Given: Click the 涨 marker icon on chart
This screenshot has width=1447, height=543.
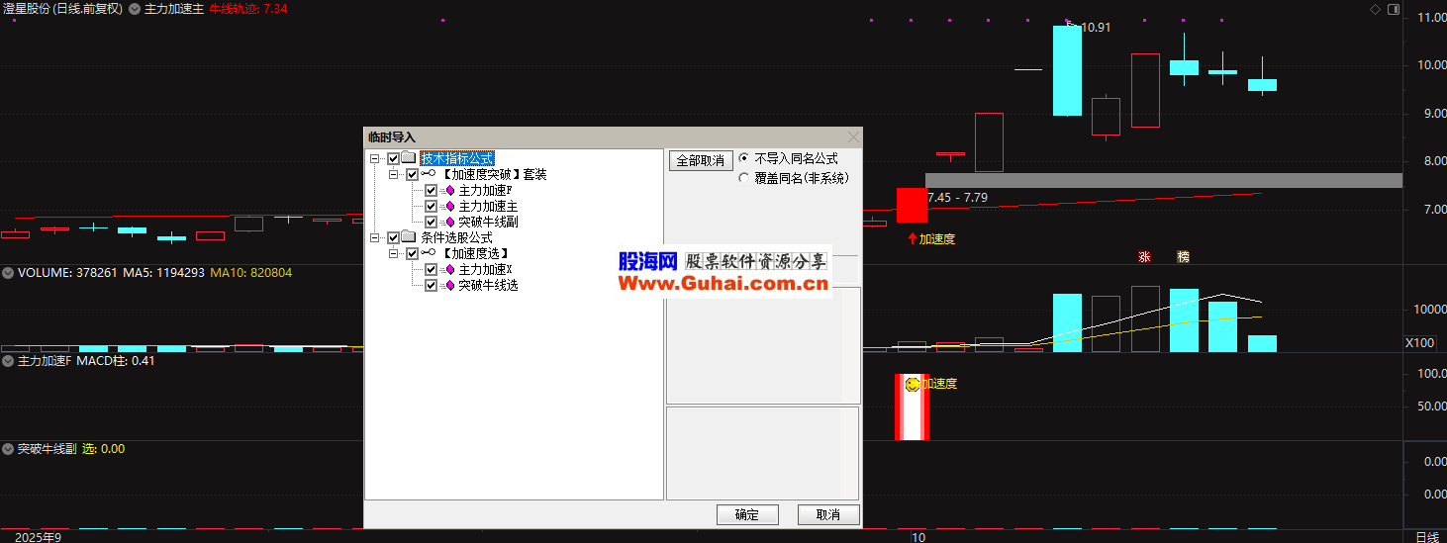Looking at the screenshot, I should point(1144,257).
